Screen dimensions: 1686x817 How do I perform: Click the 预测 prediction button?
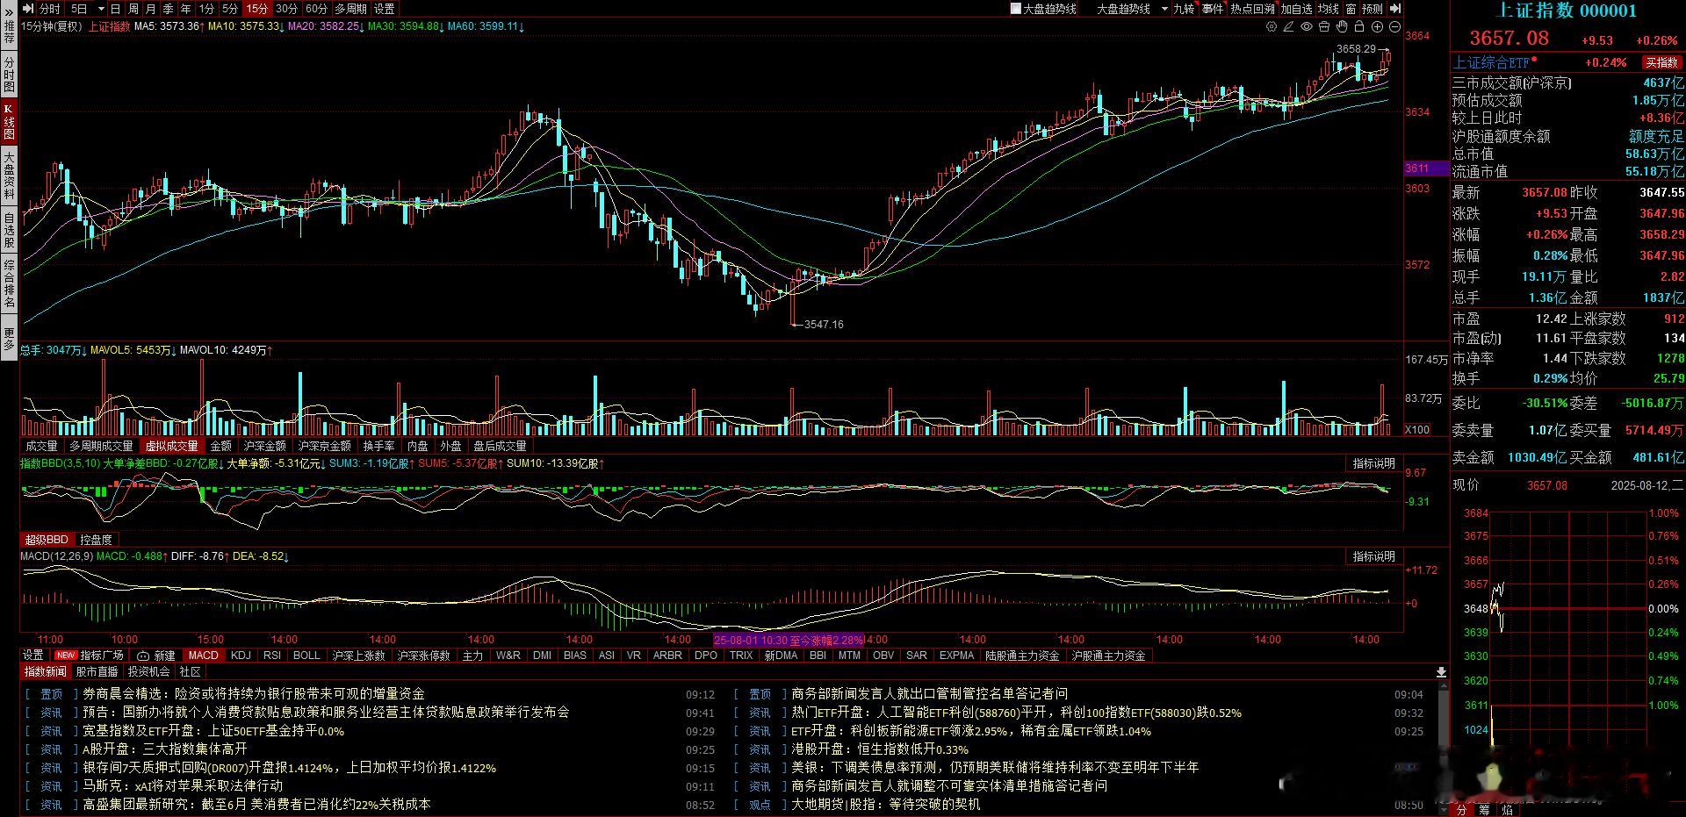1372,9
